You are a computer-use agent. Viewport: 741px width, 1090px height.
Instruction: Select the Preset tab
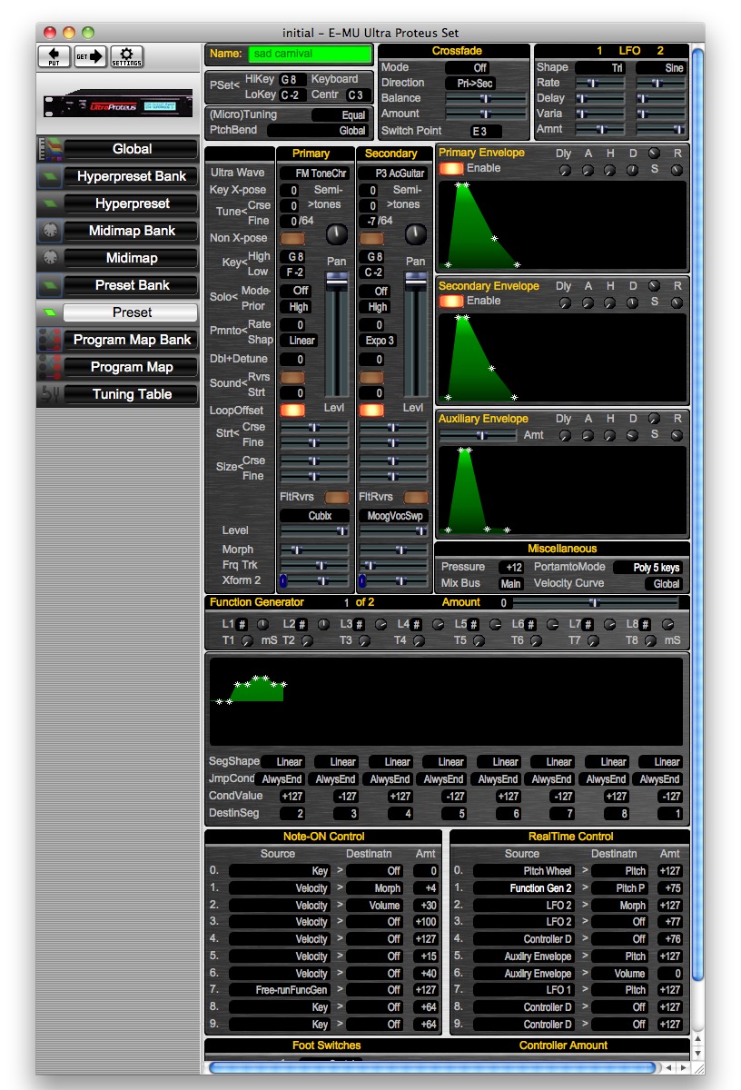point(132,312)
